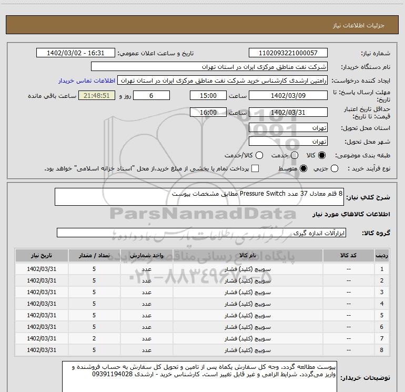Screen dimensions: 405x392
Task: Click buyer notes text area
Action: coord(199,377)
